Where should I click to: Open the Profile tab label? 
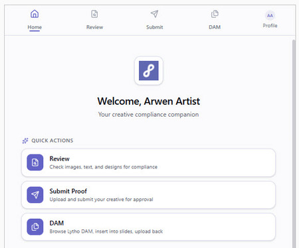click(x=270, y=26)
